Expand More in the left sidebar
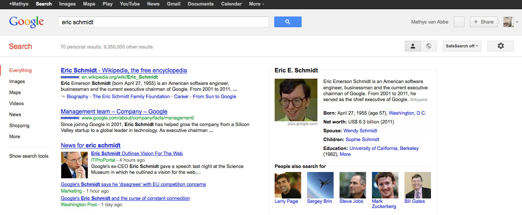522x215 pixels. click(15, 136)
